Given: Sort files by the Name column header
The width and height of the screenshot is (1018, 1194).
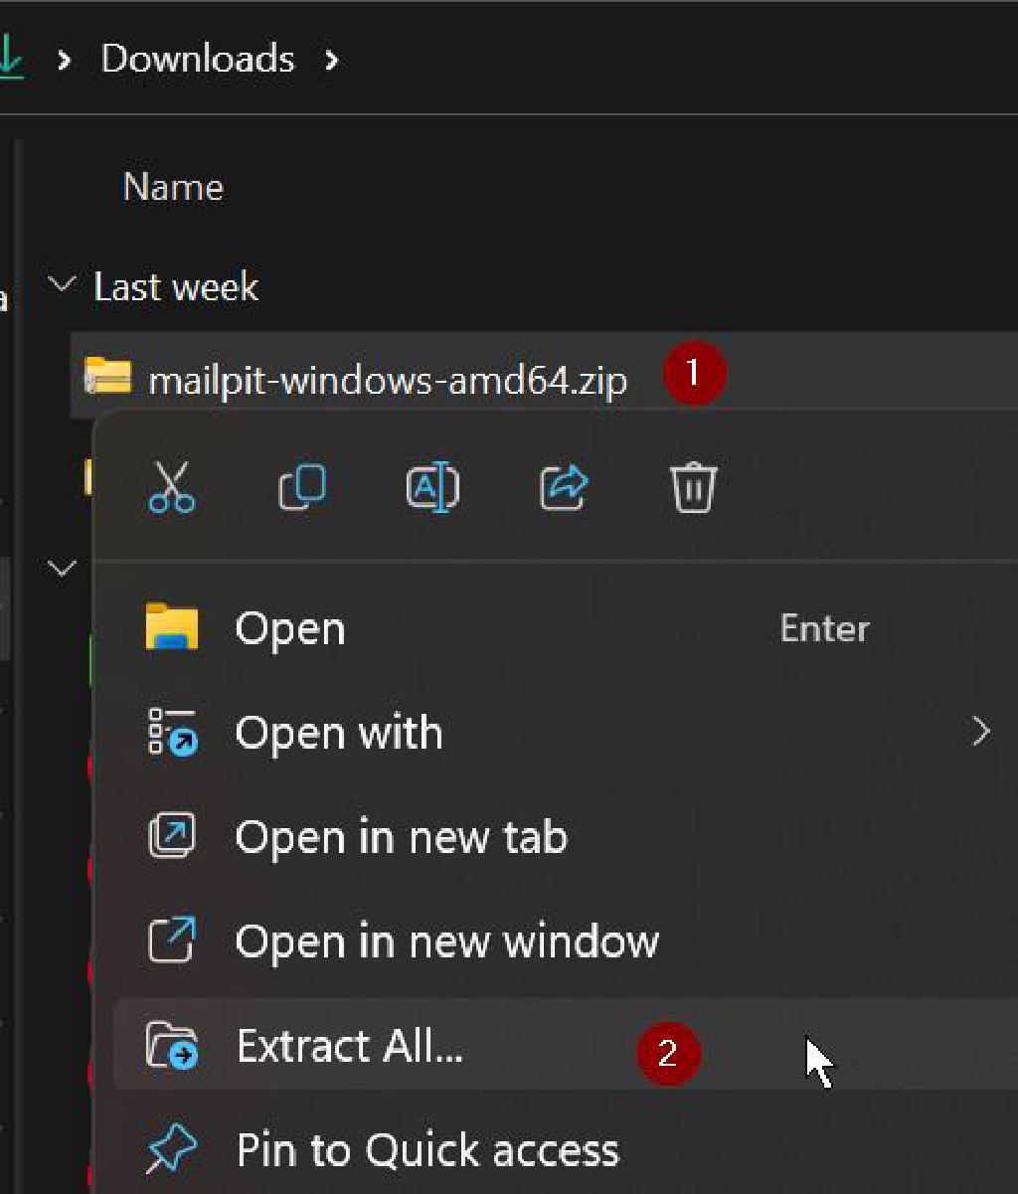Looking at the screenshot, I should click(x=173, y=187).
